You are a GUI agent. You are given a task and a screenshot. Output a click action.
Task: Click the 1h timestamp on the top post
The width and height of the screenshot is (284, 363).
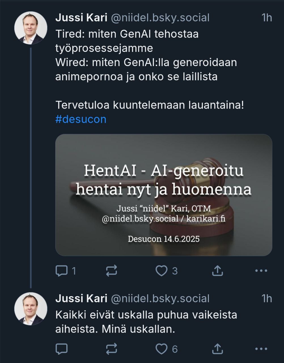267,18
